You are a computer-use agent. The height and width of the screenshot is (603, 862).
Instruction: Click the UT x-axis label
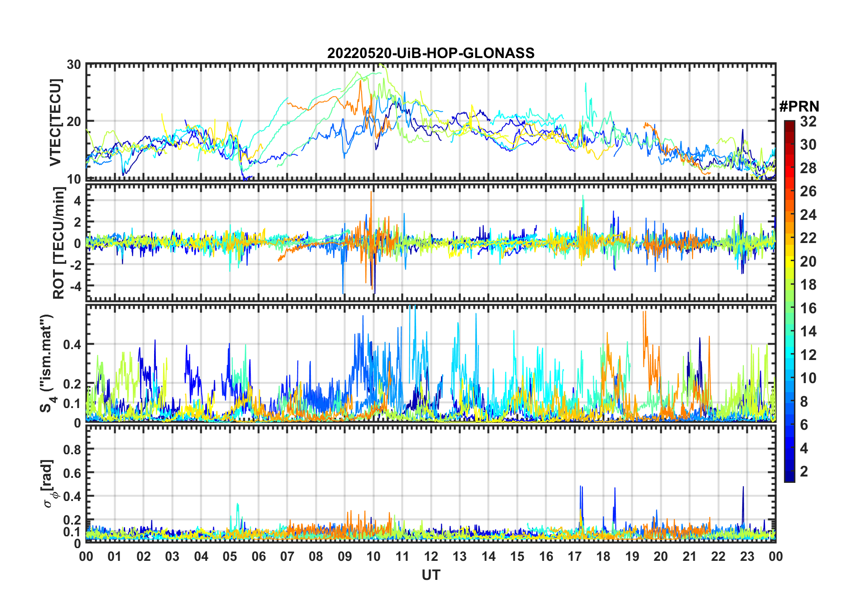(x=431, y=575)
